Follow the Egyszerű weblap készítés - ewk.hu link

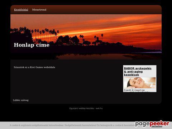click(86, 108)
